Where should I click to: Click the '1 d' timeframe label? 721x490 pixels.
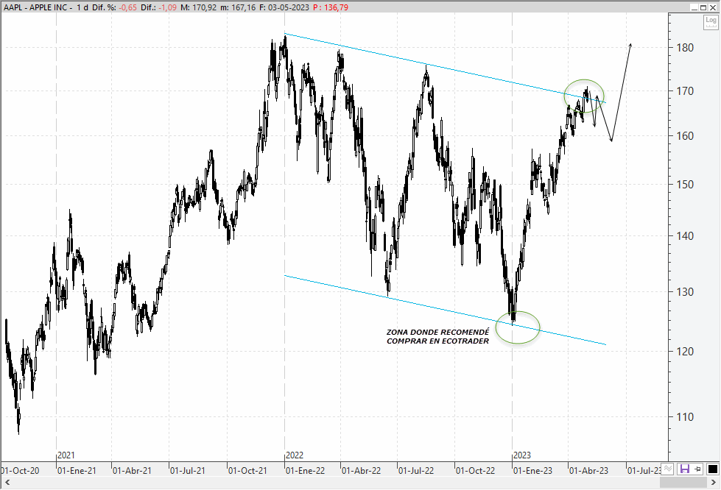tap(82, 7)
